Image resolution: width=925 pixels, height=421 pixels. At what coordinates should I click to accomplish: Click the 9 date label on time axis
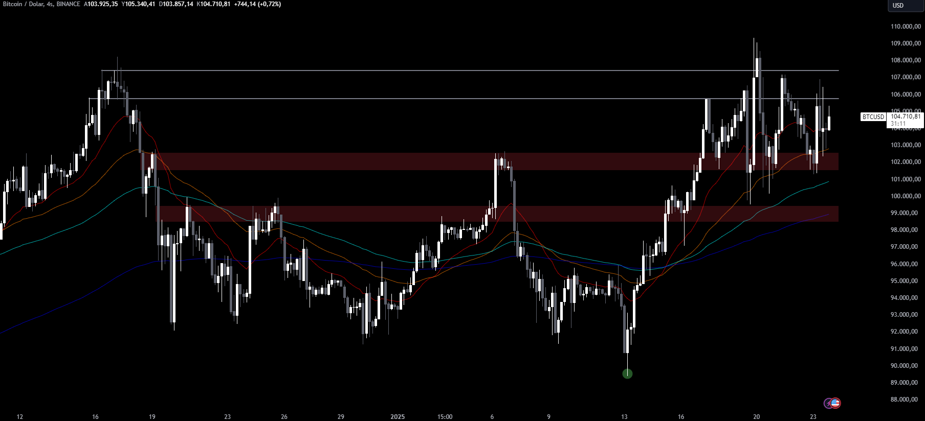(549, 417)
